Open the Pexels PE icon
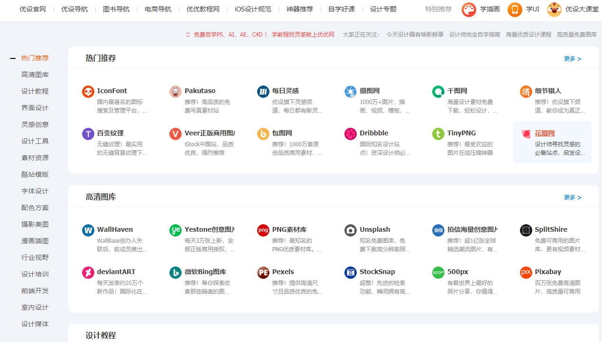The height and width of the screenshot is (342, 602). pyautogui.click(x=263, y=273)
